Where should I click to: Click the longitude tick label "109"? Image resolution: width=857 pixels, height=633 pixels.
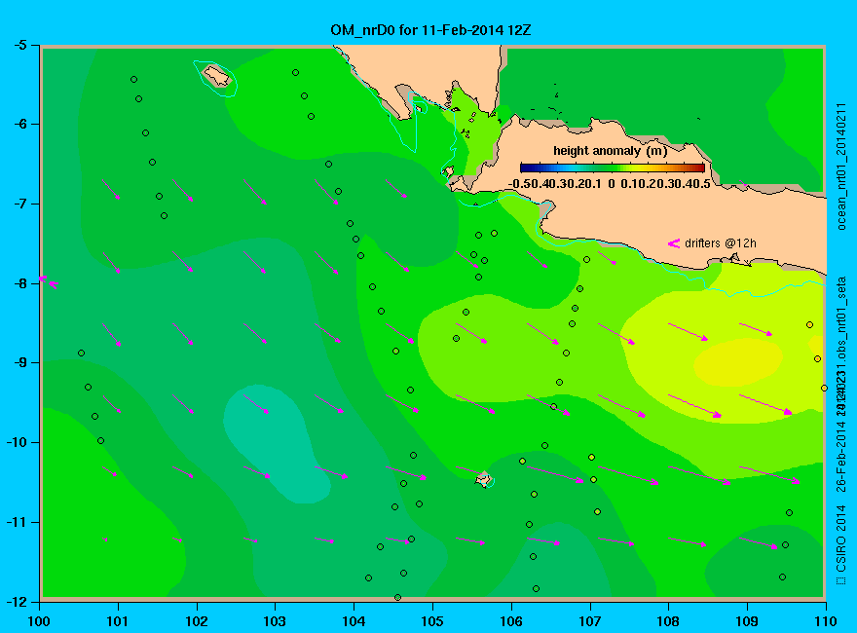click(747, 621)
